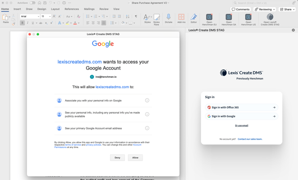The width and height of the screenshot is (298, 180).
Task: Click the Allow button
Action: [x=135, y=158]
